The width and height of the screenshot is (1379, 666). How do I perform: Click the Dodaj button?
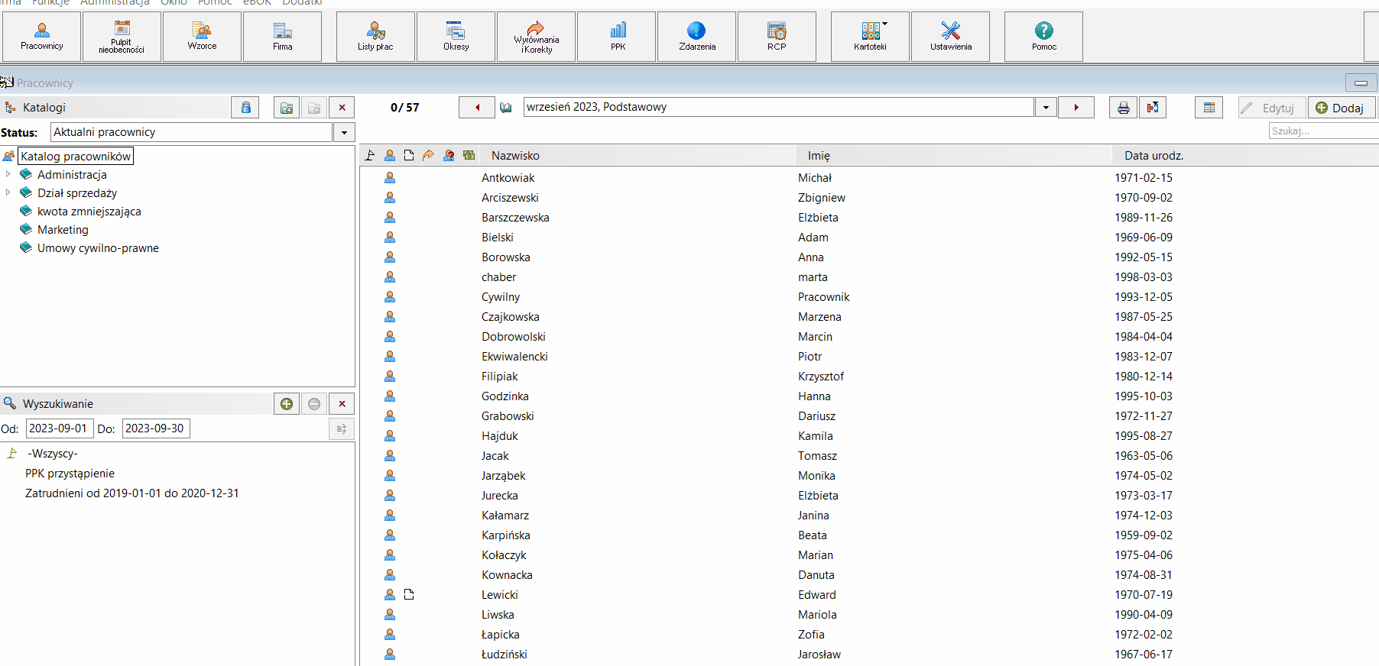click(1342, 108)
